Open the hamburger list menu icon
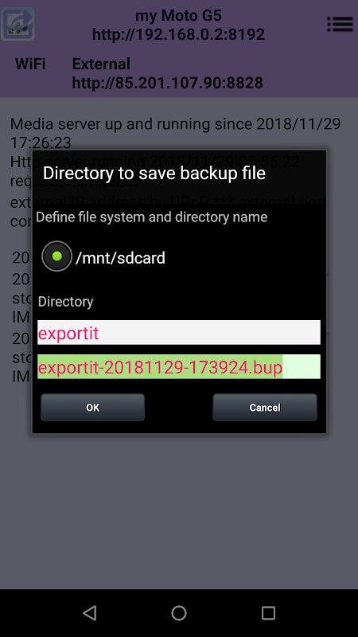 click(340, 24)
